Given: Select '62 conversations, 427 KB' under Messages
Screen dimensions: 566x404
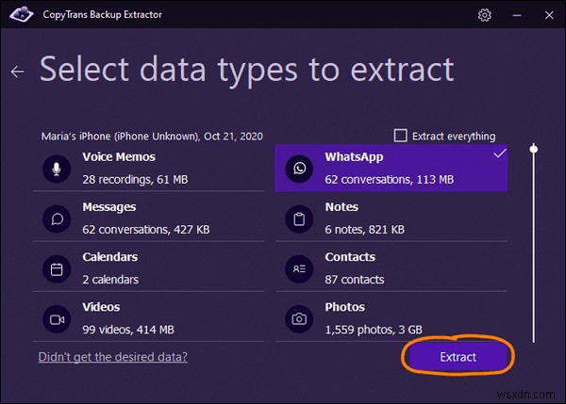Looking at the screenshot, I should pyautogui.click(x=146, y=230).
